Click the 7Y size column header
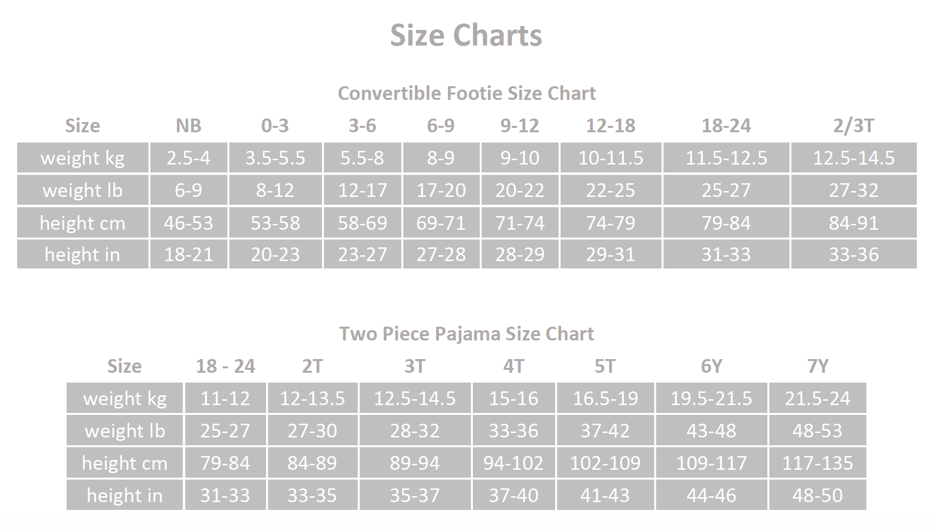The height and width of the screenshot is (531, 933). tap(817, 366)
